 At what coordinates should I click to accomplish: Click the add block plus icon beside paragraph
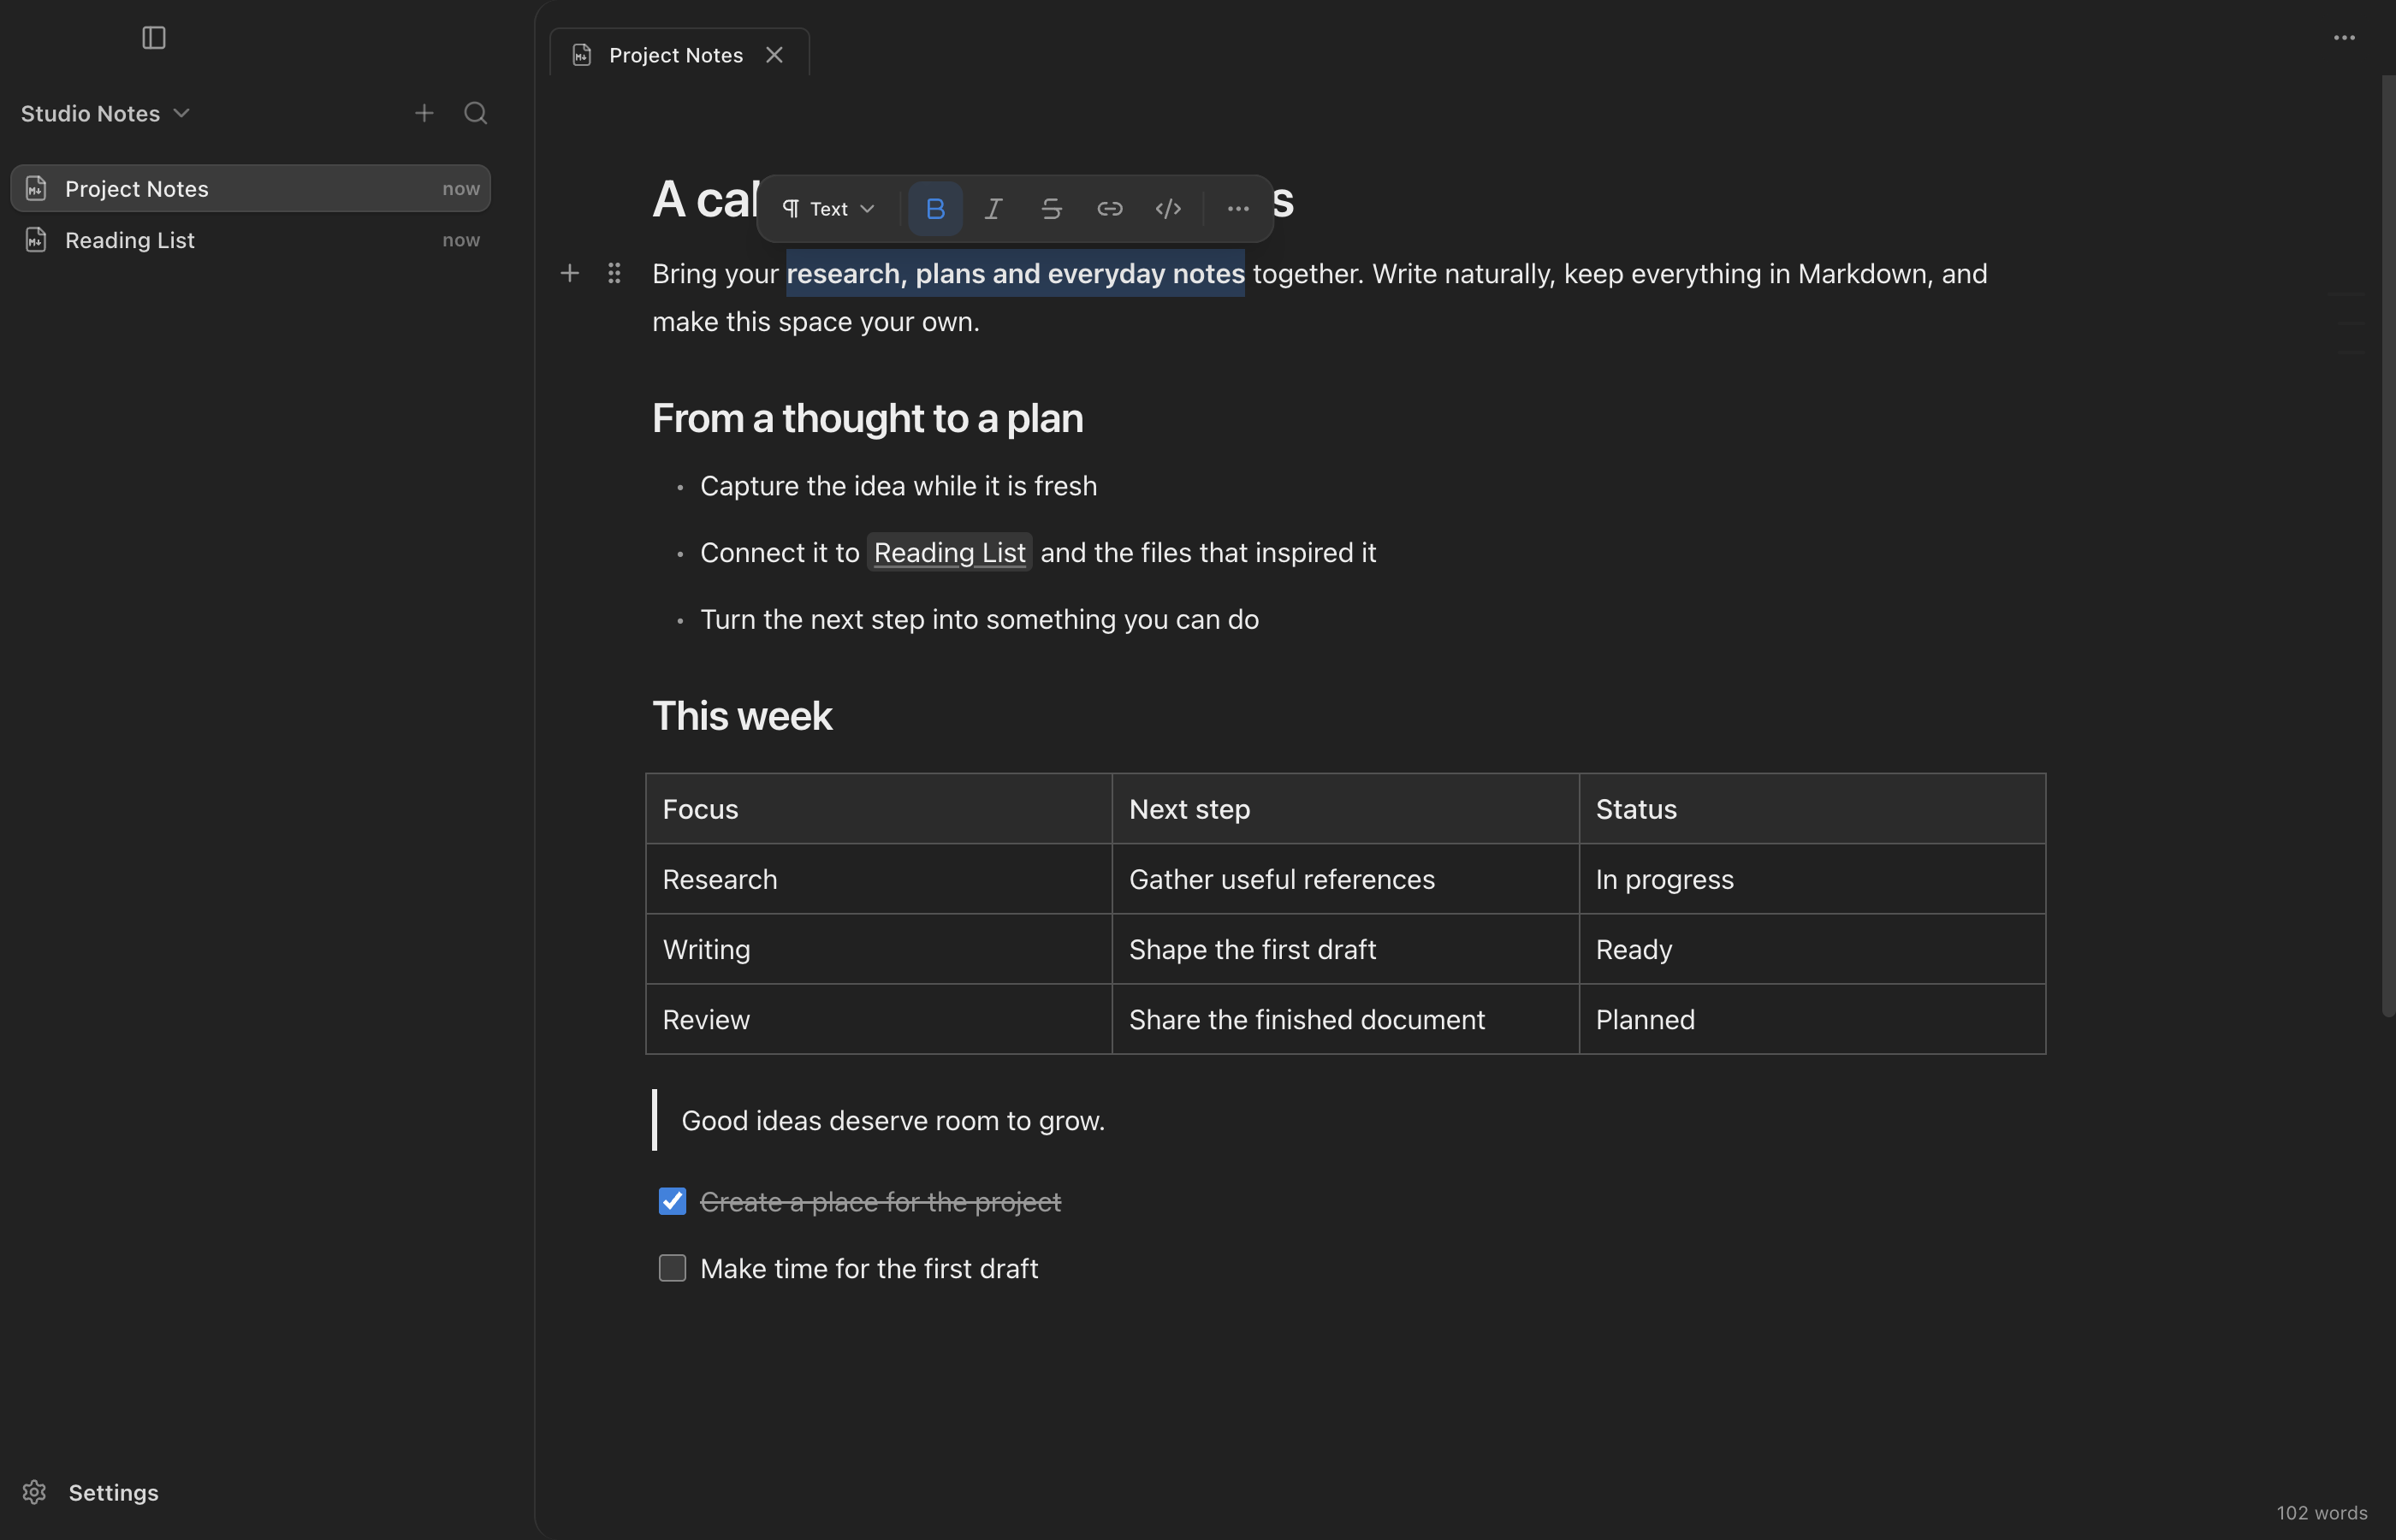[570, 273]
